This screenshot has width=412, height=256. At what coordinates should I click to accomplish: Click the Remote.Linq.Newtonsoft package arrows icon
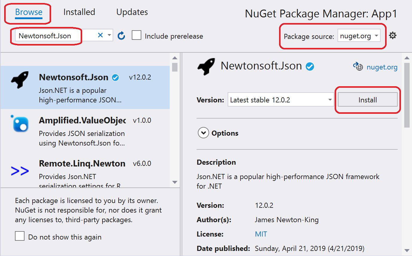tap(20, 171)
